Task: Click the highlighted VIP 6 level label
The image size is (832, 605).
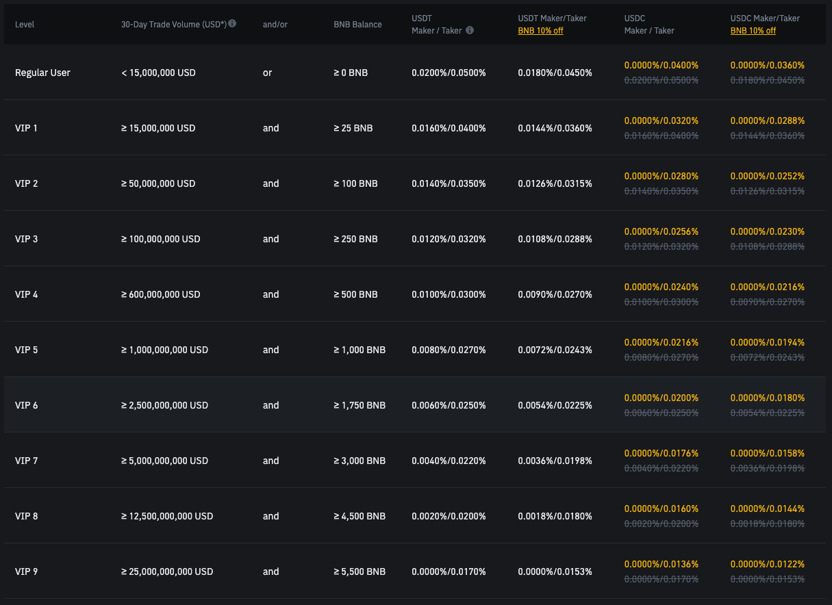Action: (26, 405)
